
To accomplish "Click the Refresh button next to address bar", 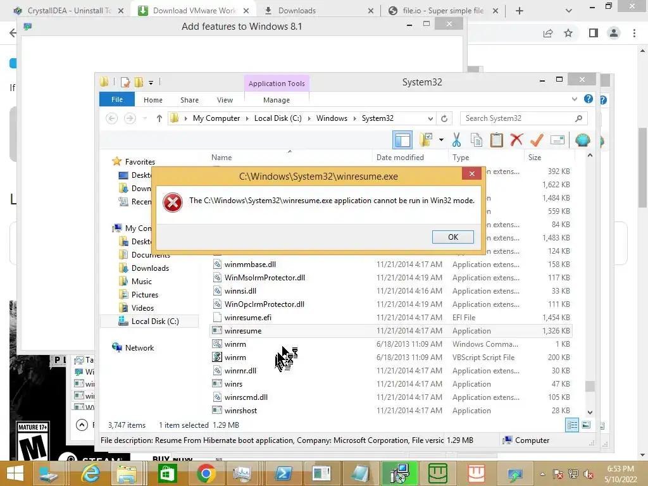I will (444, 118).
